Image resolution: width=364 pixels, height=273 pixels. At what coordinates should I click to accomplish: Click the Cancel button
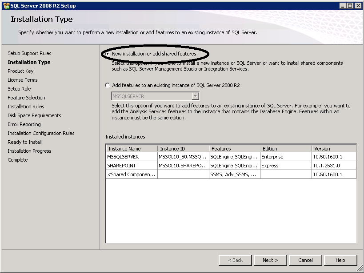[x=305, y=260]
